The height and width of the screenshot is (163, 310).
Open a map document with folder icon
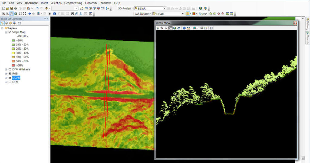(x=8, y=8)
